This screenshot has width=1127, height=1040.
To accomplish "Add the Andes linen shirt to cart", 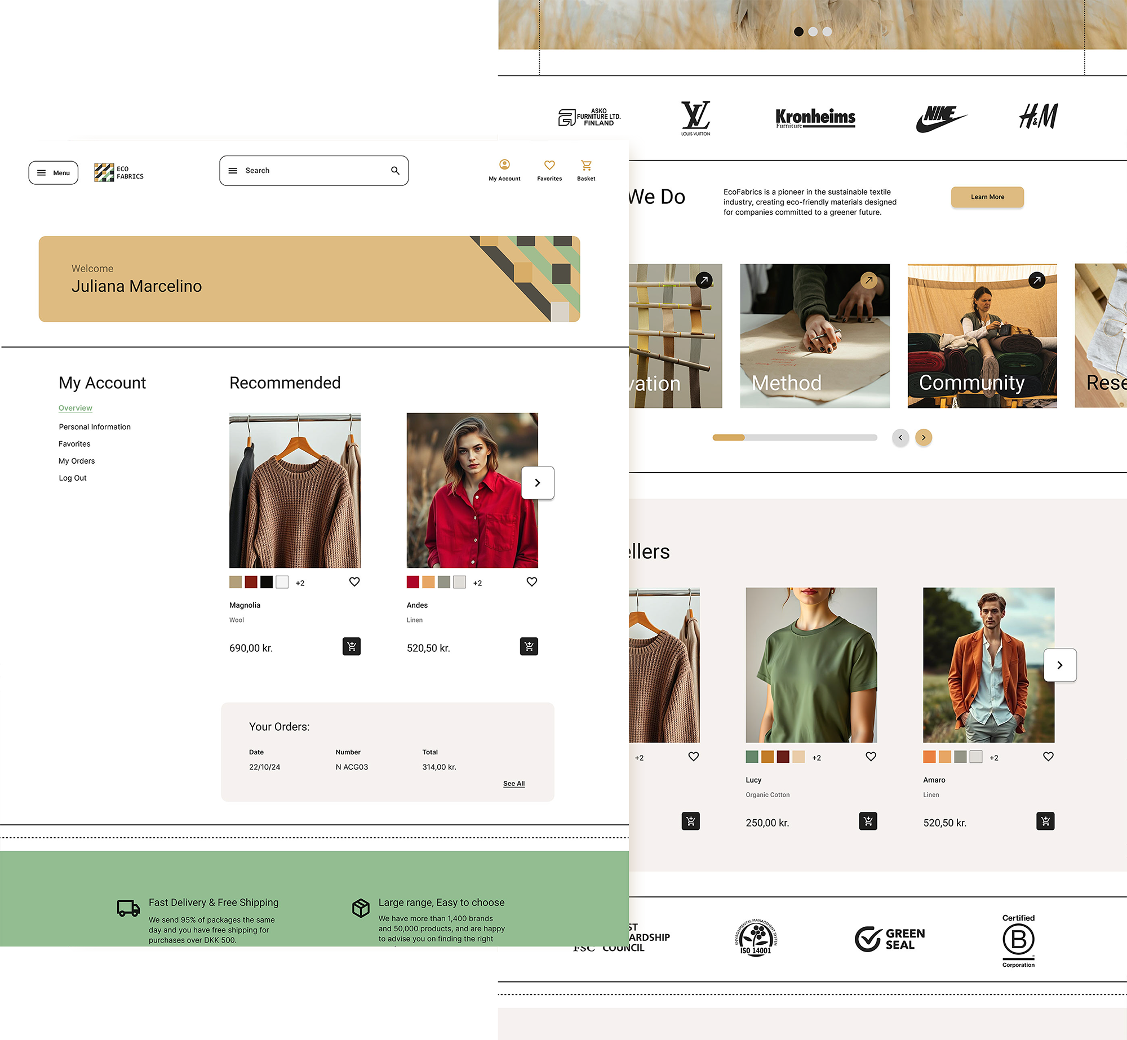I will (529, 647).
